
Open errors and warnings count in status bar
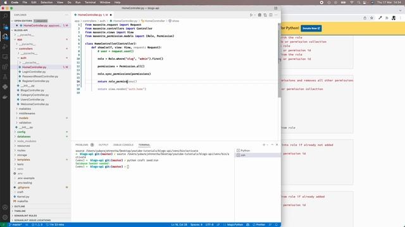(37, 224)
